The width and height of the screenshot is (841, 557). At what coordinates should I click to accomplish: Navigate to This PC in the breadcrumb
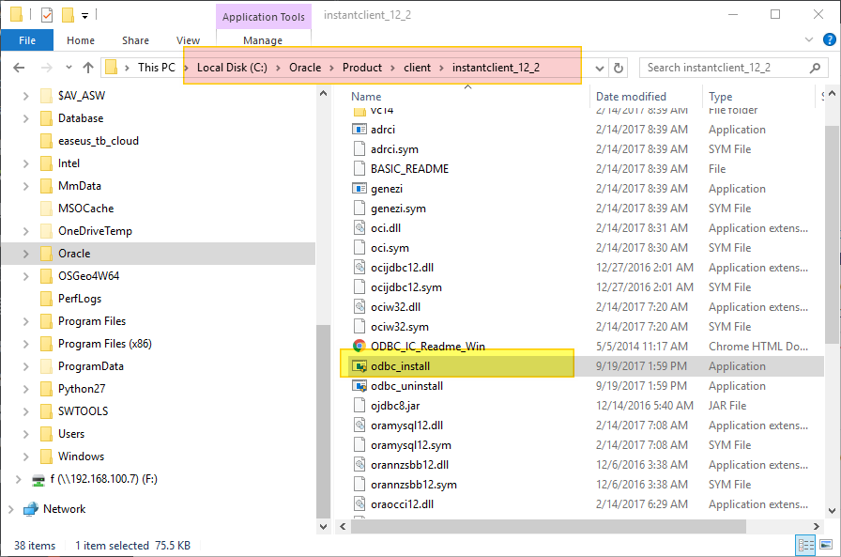pos(156,68)
